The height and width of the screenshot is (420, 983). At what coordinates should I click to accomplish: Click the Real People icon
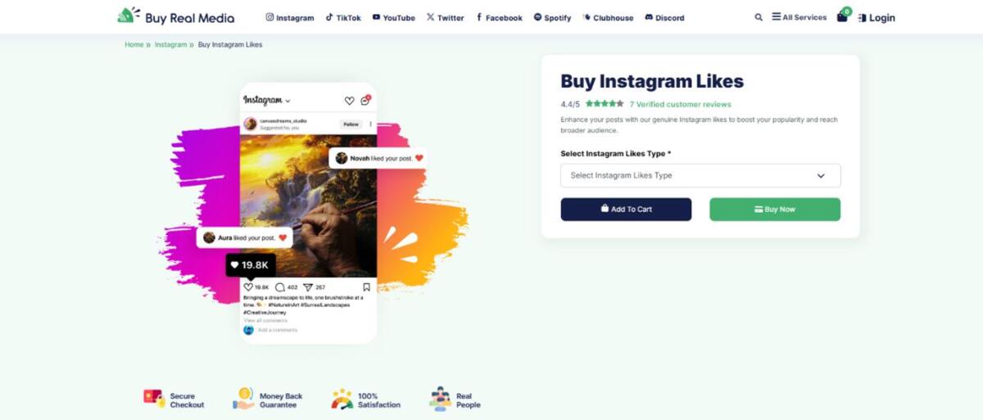(x=440, y=399)
